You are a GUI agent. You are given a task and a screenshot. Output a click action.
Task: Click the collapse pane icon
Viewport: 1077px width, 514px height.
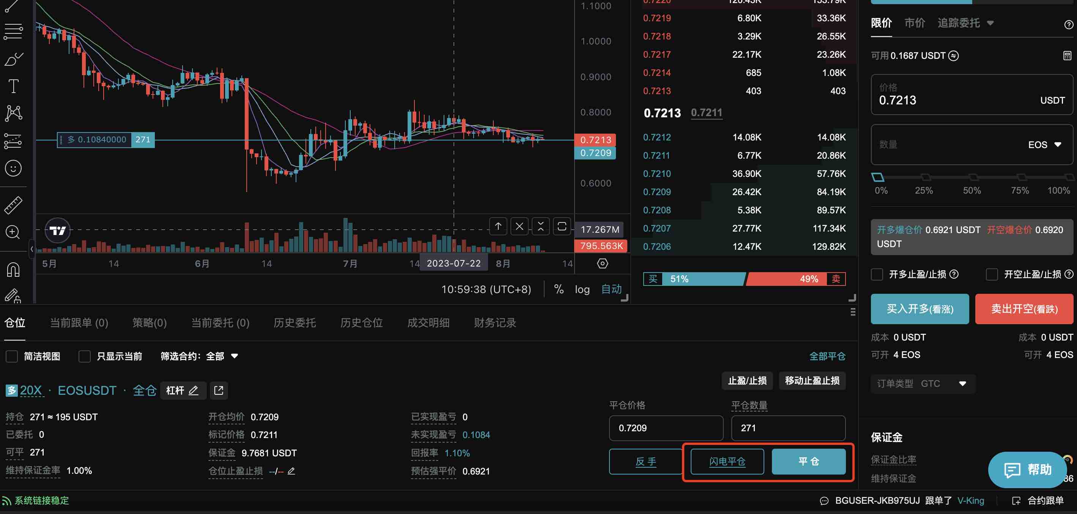(x=541, y=227)
